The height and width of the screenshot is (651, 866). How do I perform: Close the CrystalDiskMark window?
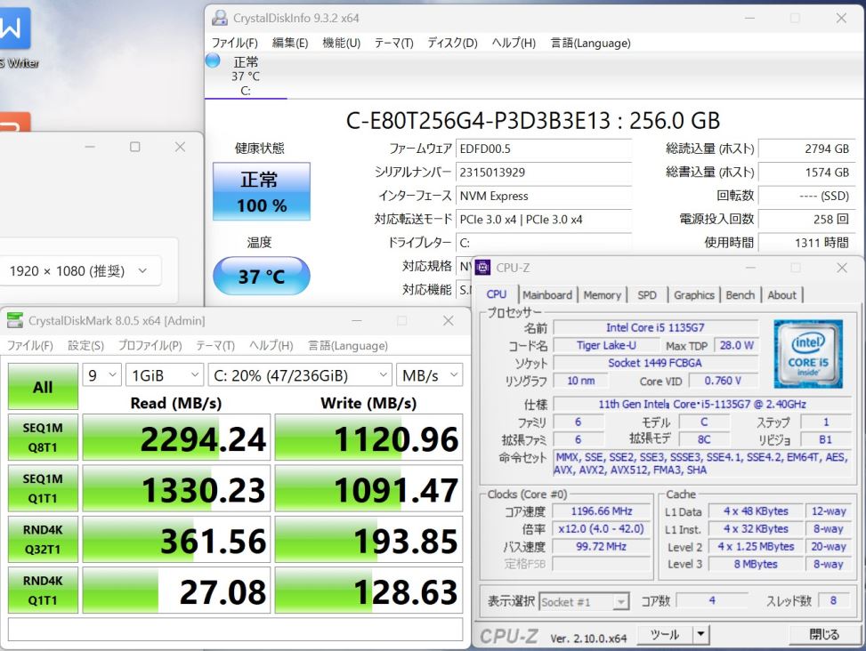[449, 320]
